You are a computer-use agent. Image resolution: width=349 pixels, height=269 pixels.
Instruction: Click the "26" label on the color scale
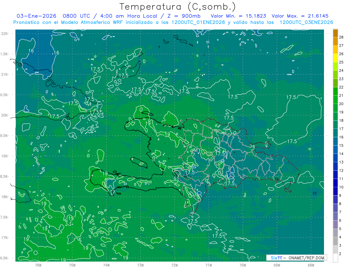(x=341, y=54)
